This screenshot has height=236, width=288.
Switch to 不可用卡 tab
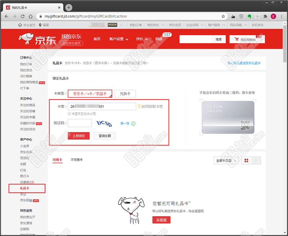coord(77,160)
